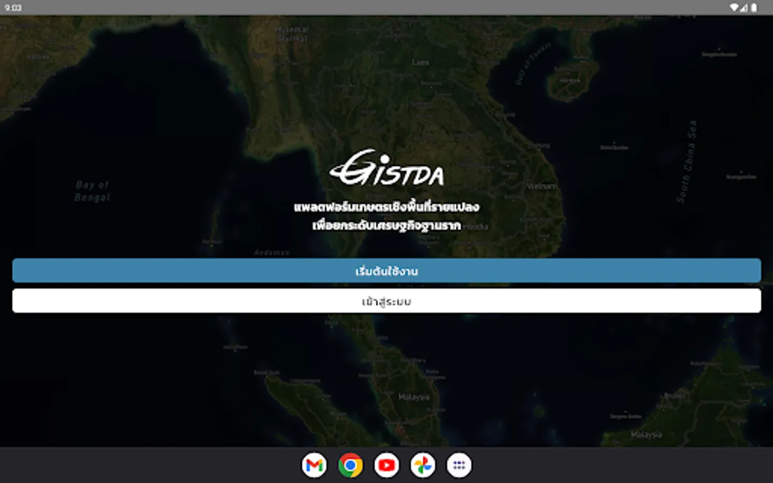Tap the clock showing 9:03
This screenshot has width=773, height=483.
(13, 8)
